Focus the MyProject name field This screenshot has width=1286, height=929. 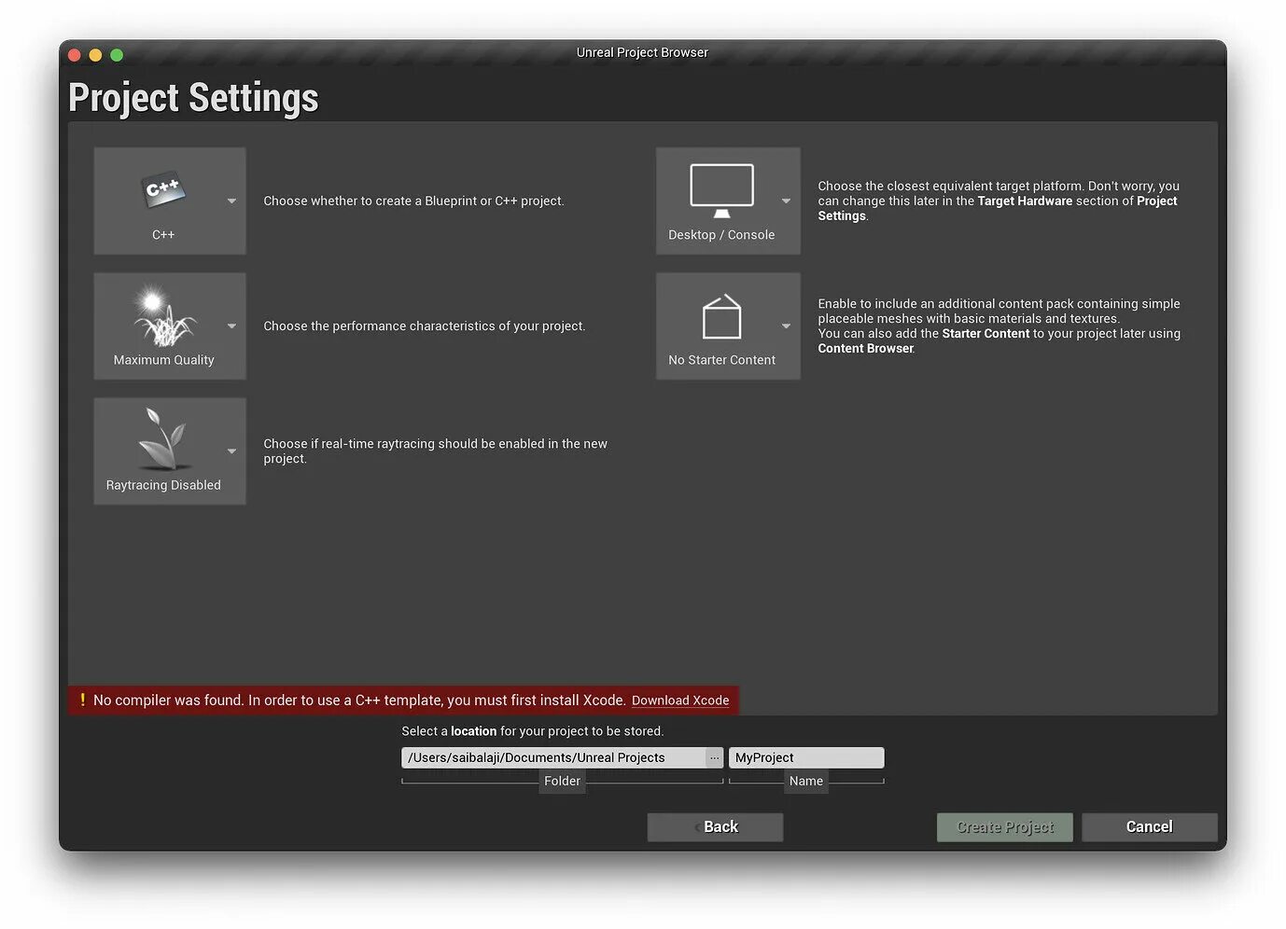click(806, 758)
